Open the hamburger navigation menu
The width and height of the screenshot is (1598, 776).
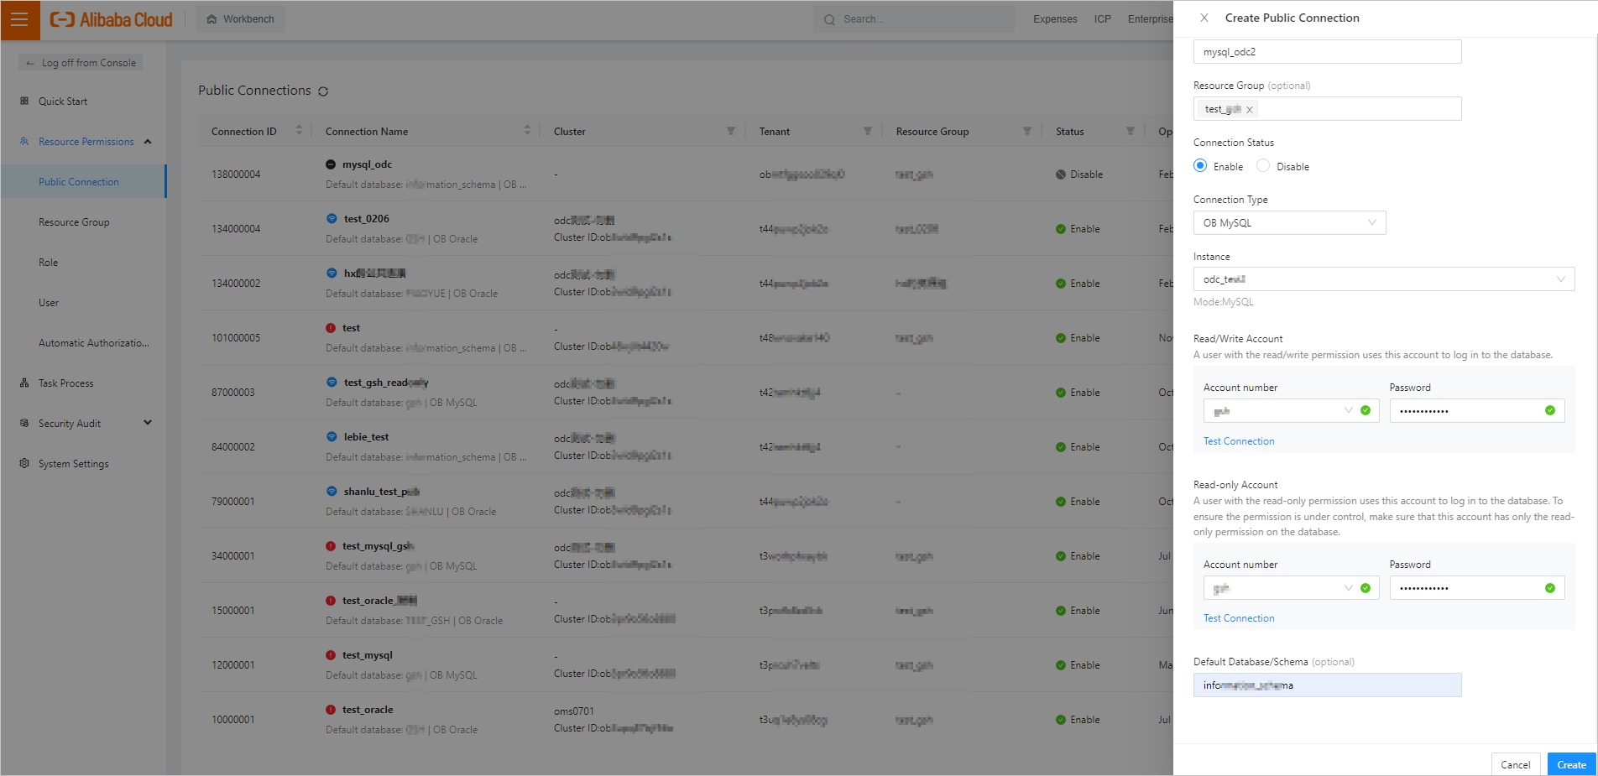19,19
